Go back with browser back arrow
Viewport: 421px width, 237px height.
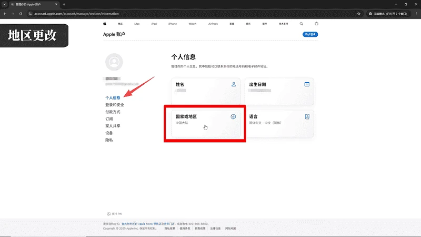coord(5,14)
